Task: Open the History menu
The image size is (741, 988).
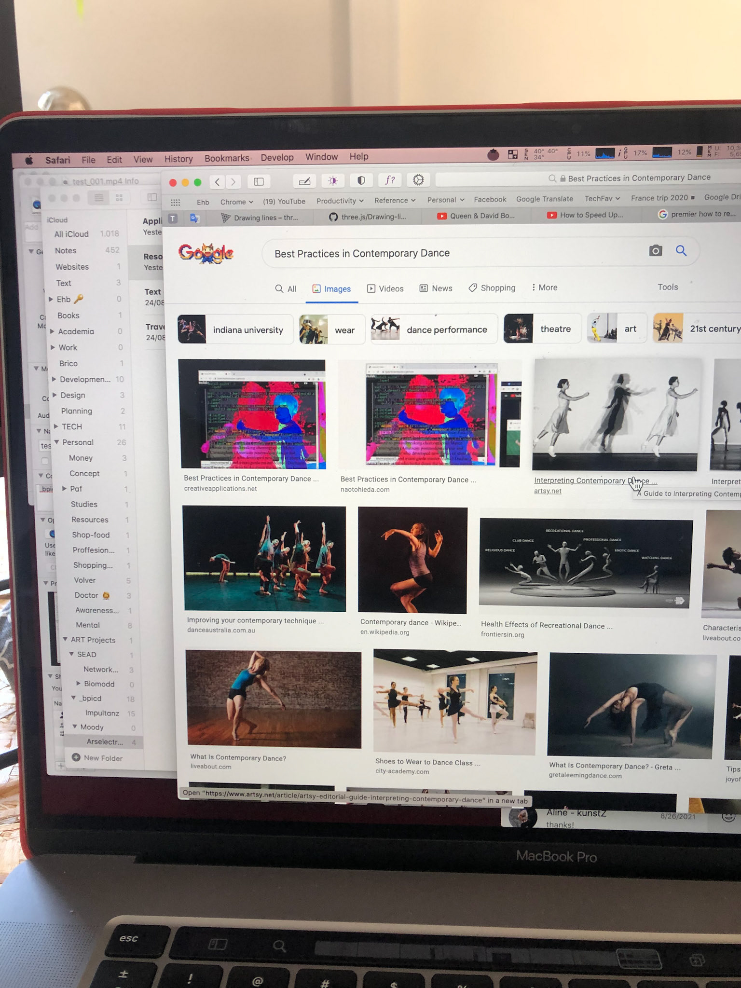Action: 178,159
